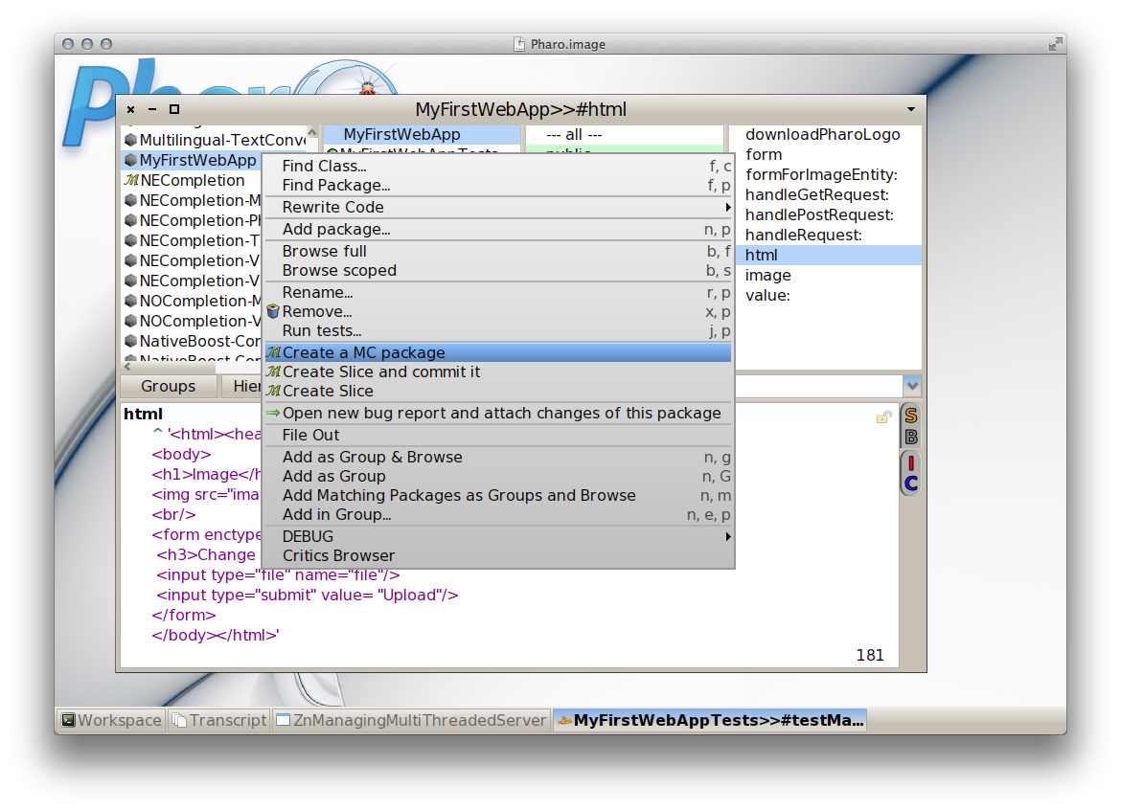1121x810 pixels.
Task: Click the Transcript taskbar icon
Action: click(179, 720)
